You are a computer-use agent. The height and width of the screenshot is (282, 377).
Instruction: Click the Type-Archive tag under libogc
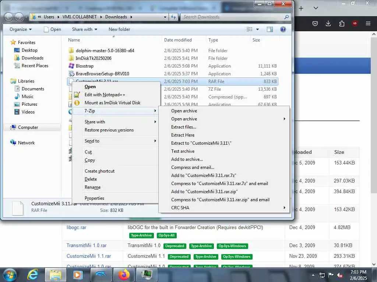[x=141, y=235]
